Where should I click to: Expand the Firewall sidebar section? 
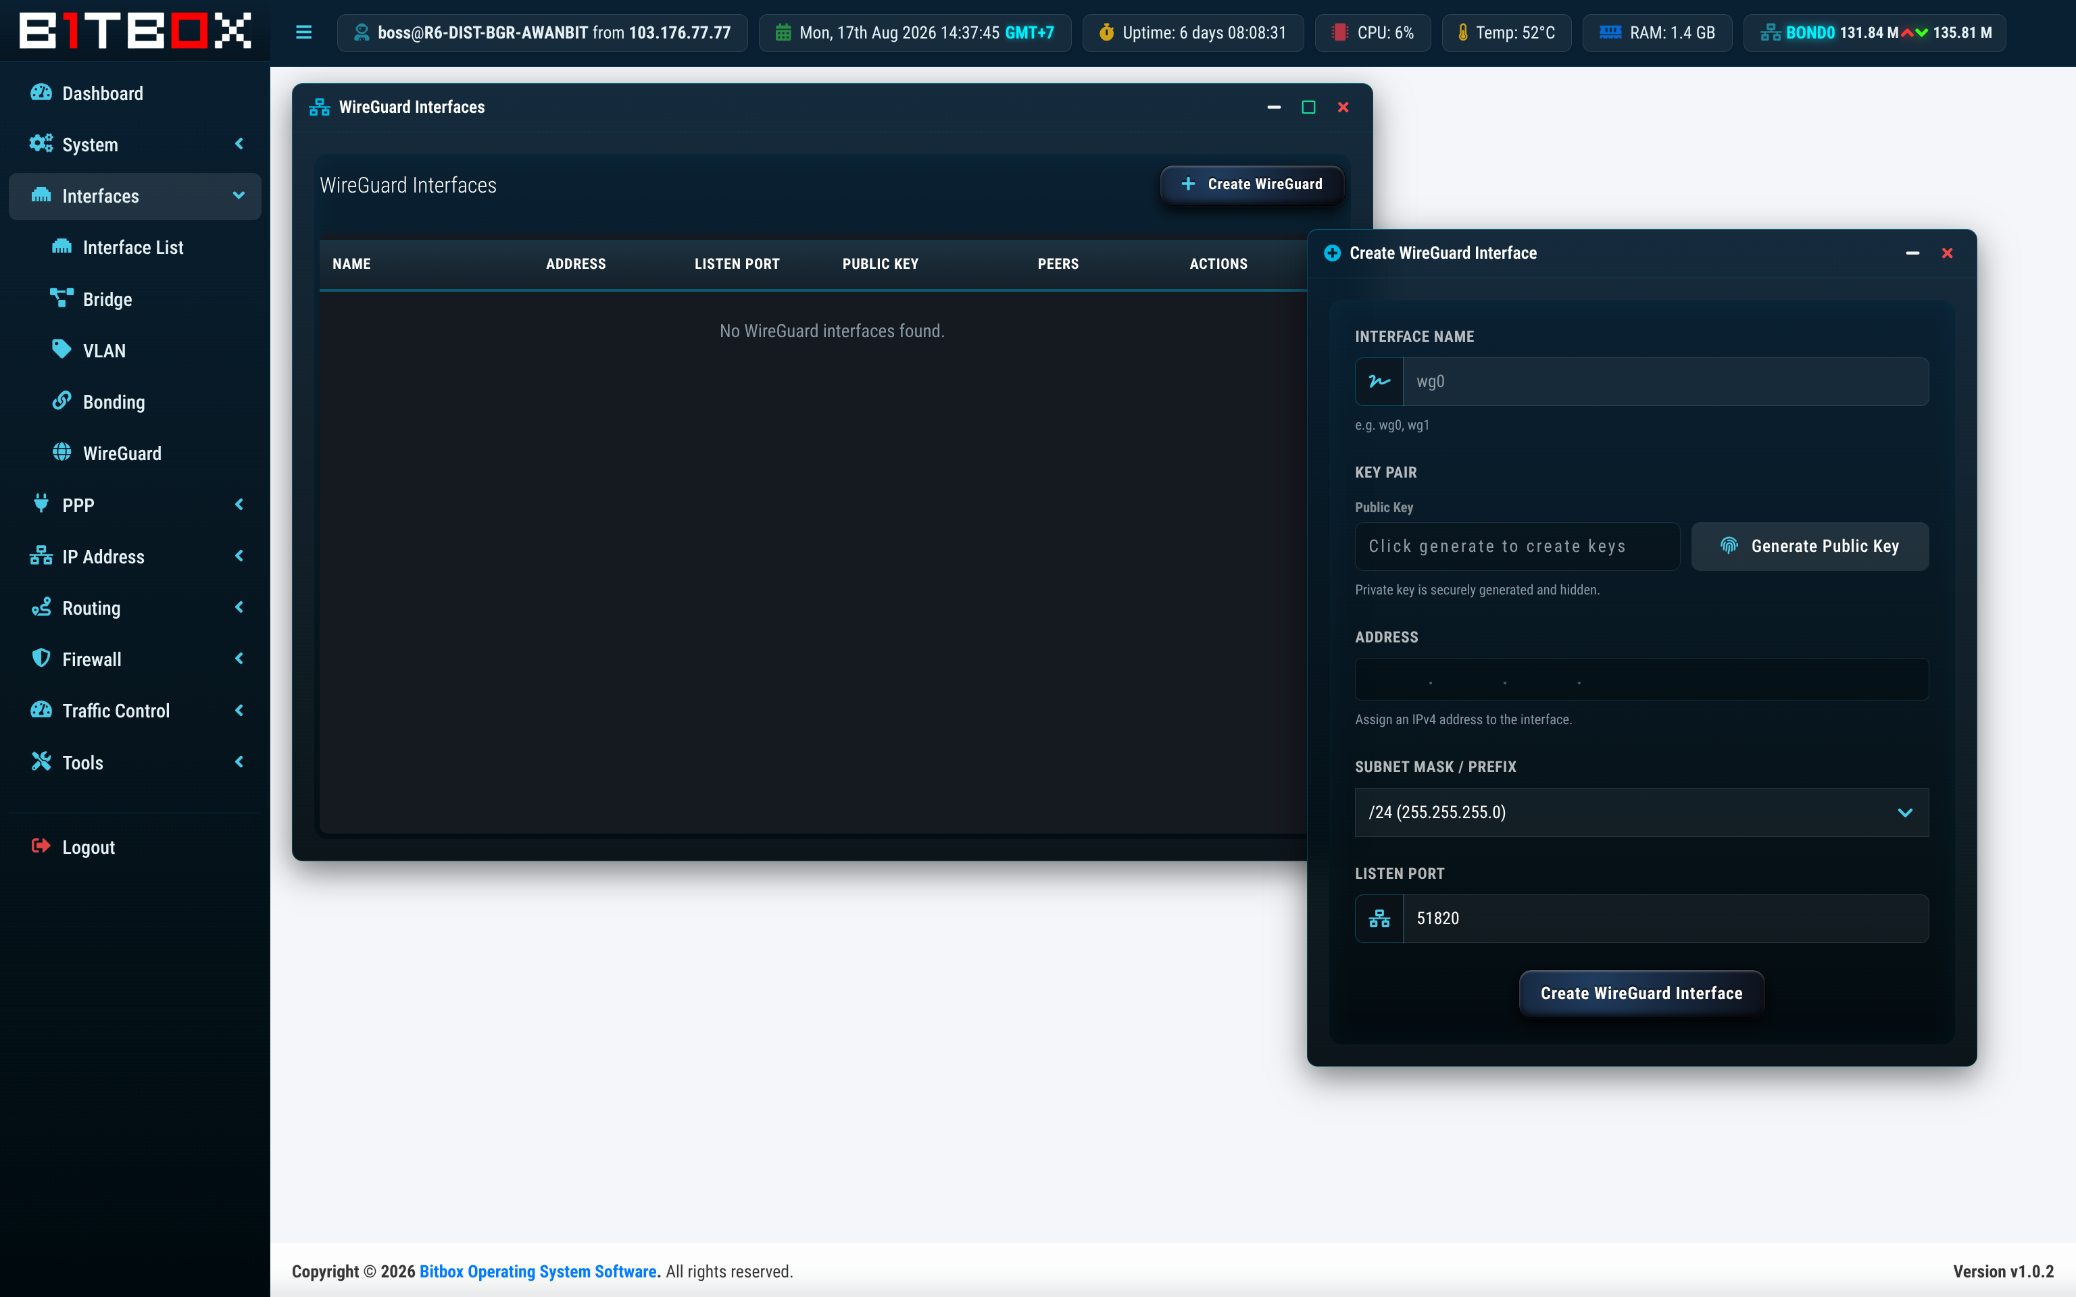(x=134, y=660)
